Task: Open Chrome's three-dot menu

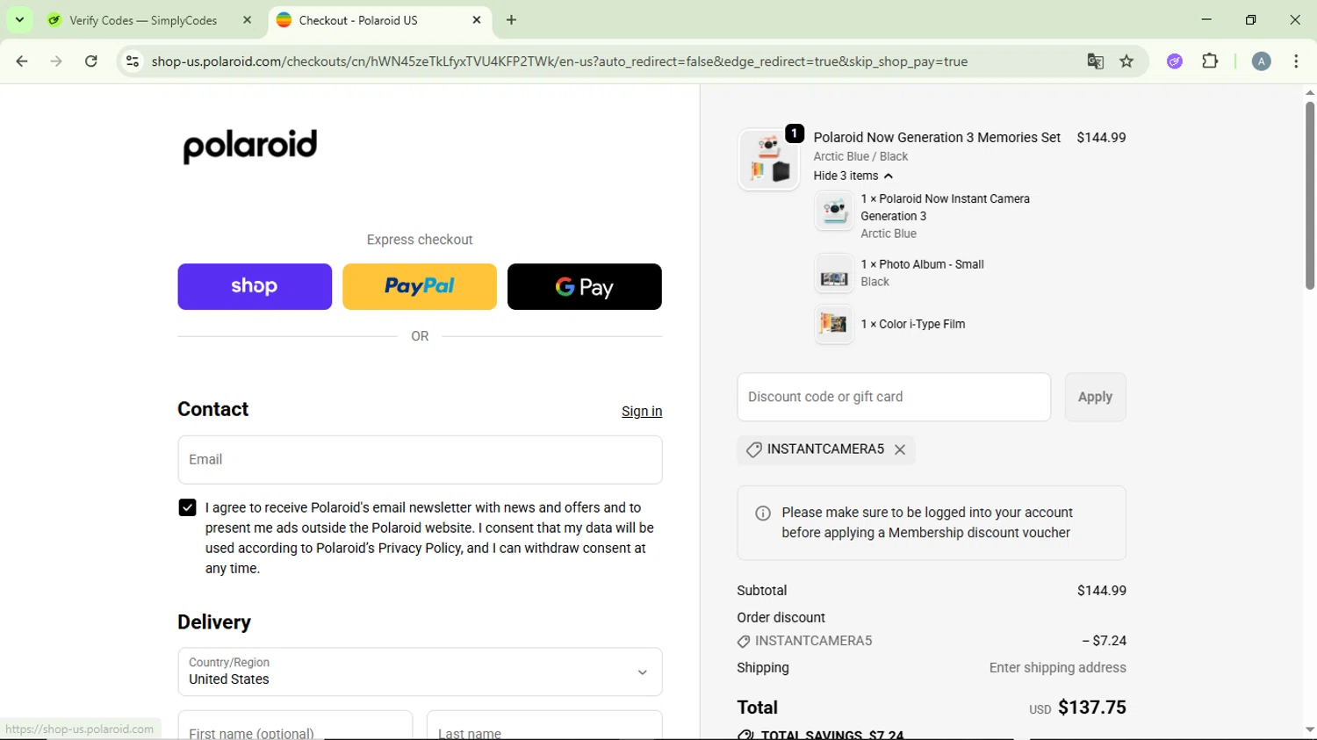Action: pyautogui.click(x=1296, y=61)
